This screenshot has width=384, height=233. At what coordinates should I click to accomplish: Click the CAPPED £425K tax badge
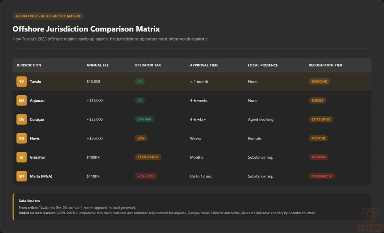pyautogui.click(x=148, y=157)
